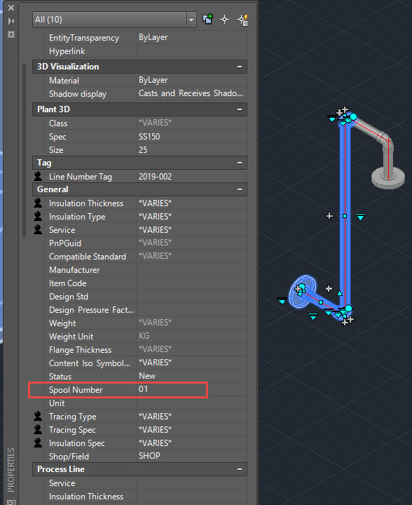
Task: Click the Status value New
Action: (x=147, y=376)
